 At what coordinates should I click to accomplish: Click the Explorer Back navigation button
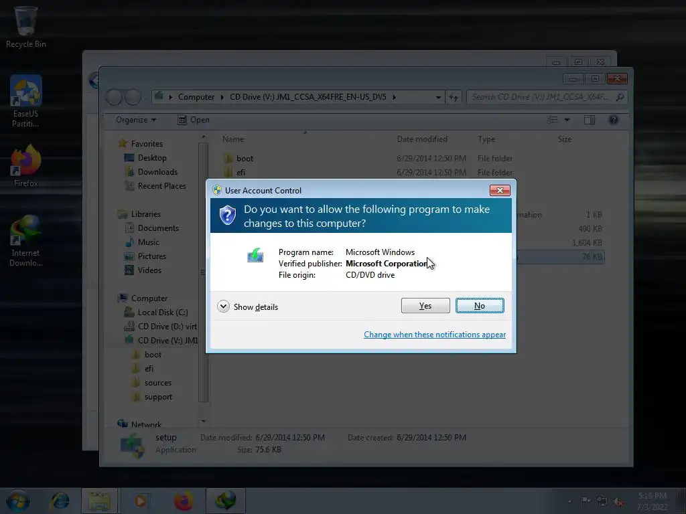114,97
